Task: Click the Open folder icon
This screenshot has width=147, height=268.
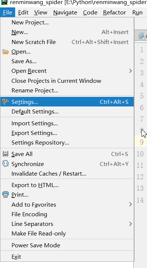Action: (x=6, y=52)
